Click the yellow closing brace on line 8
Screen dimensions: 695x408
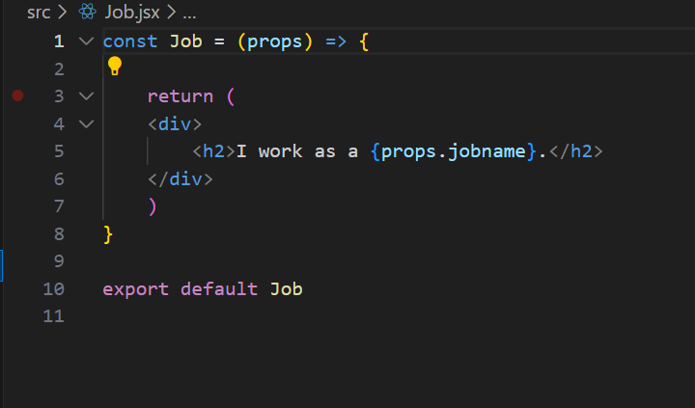(x=108, y=234)
